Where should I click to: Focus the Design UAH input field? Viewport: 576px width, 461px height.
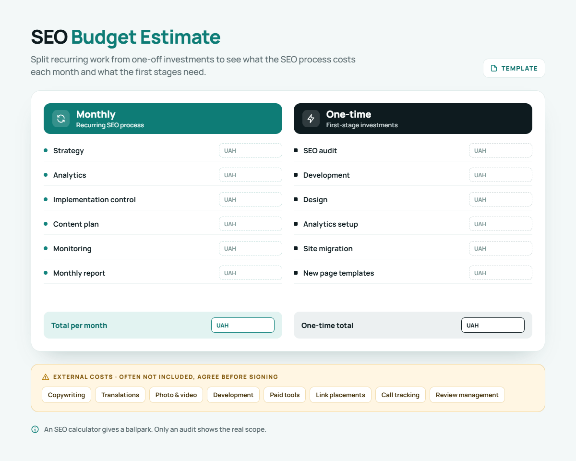tap(501, 199)
